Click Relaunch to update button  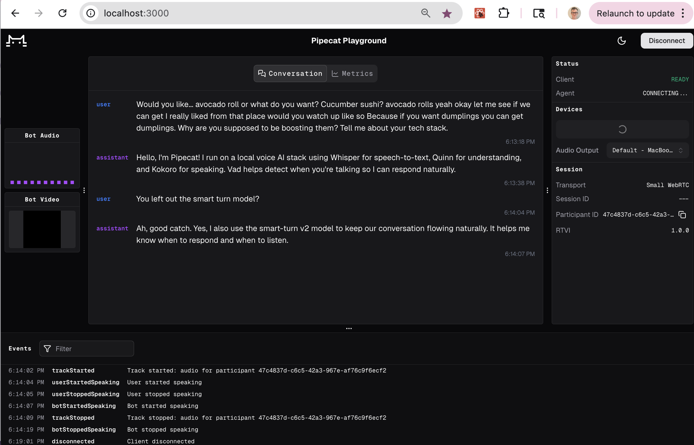[x=635, y=13]
